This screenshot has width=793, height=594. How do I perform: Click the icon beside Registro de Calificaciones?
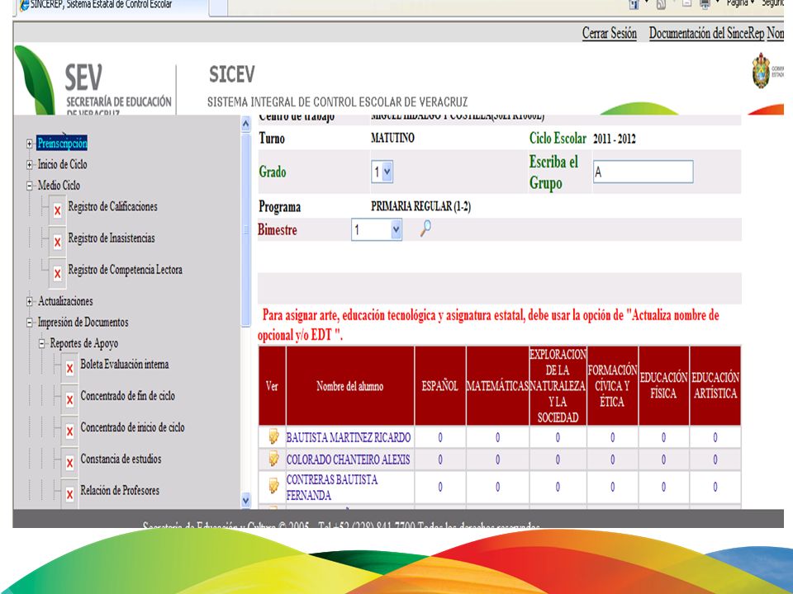pyautogui.click(x=57, y=210)
